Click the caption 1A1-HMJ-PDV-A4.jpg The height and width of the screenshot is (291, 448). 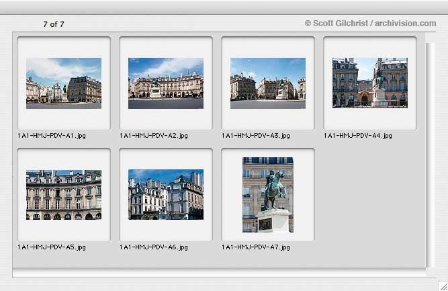358,136
